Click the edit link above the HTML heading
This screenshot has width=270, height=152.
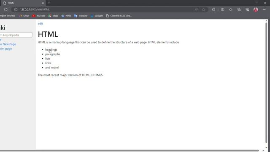(x=40, y=24)
